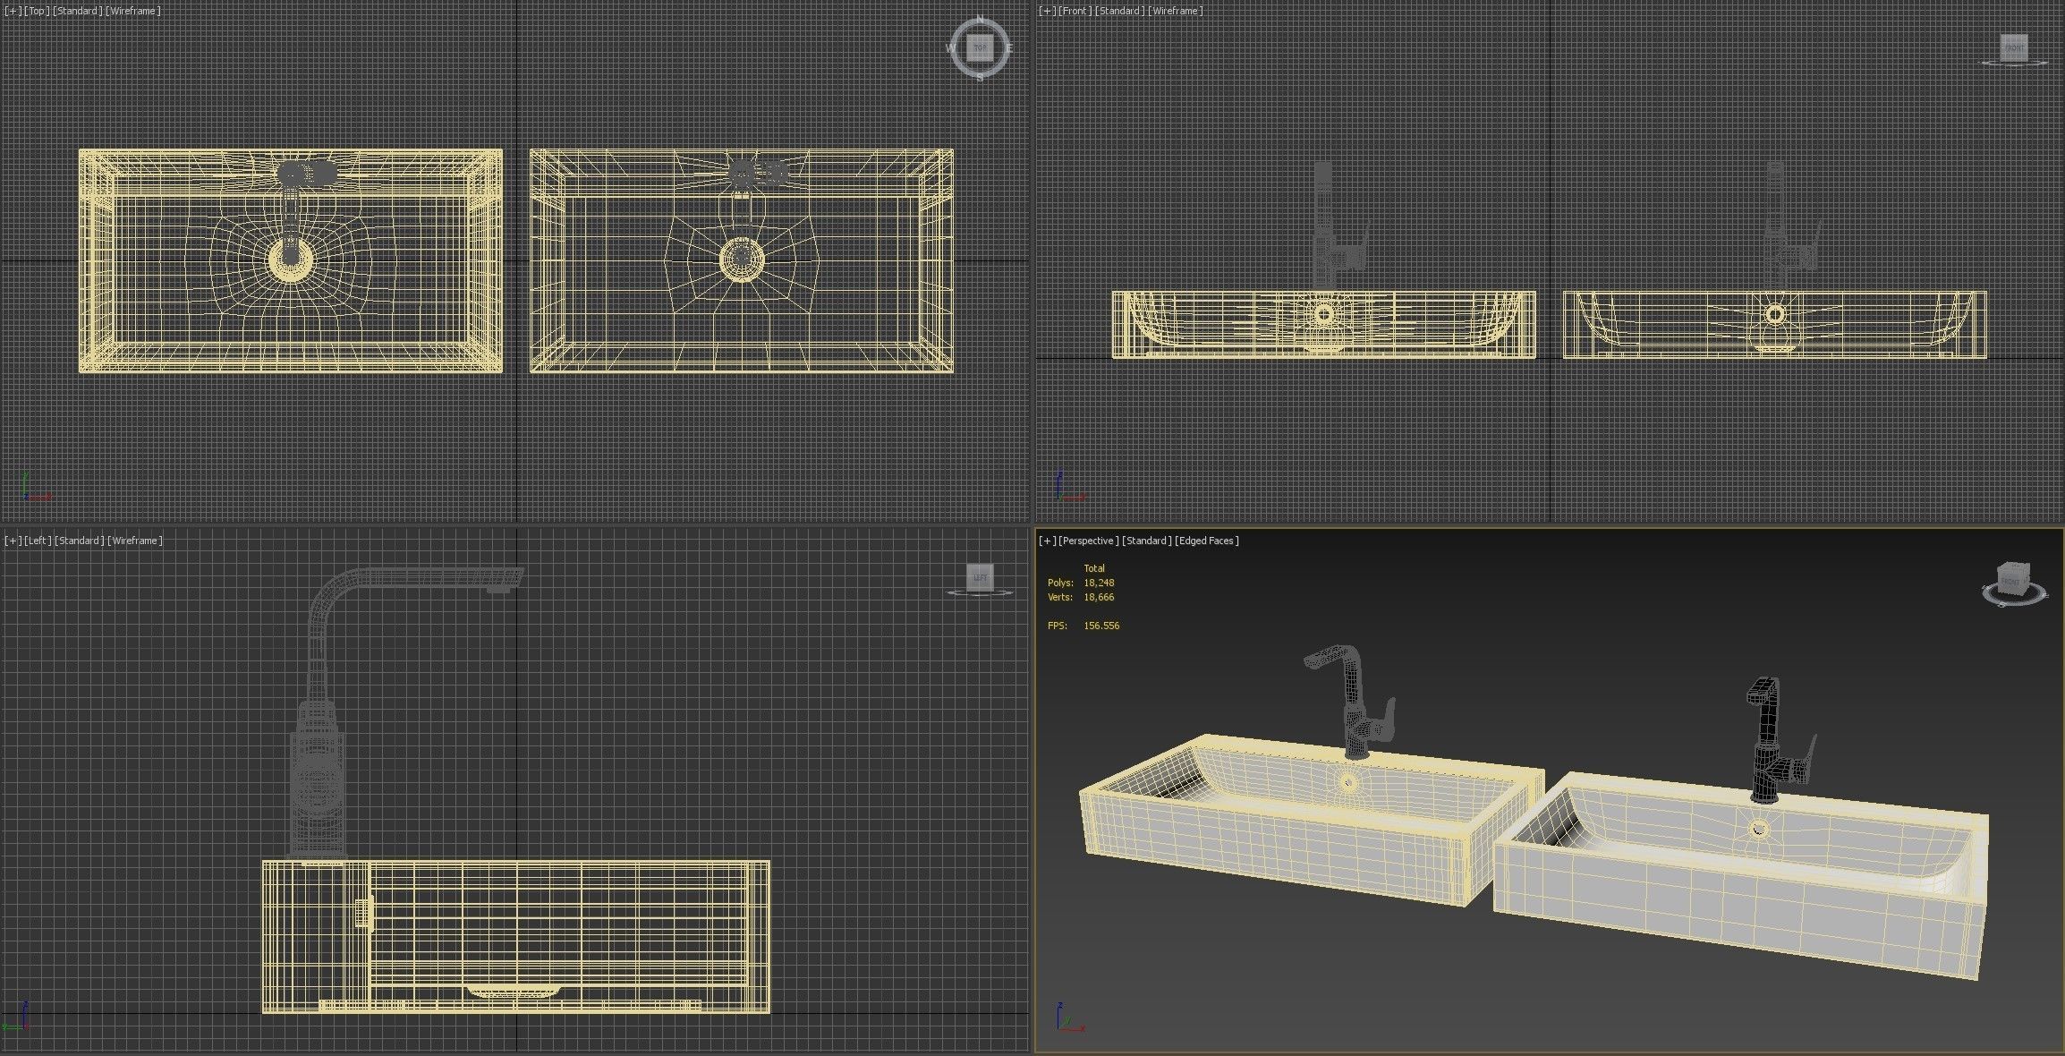2065x1056 pixels.
Task: Click the Perspective viewport ViewCube FRONT face
Action: tap(2010, 582)
